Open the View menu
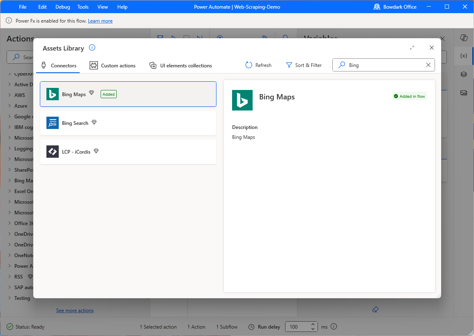This screenshot has height=336, width=474. [102, 7]
